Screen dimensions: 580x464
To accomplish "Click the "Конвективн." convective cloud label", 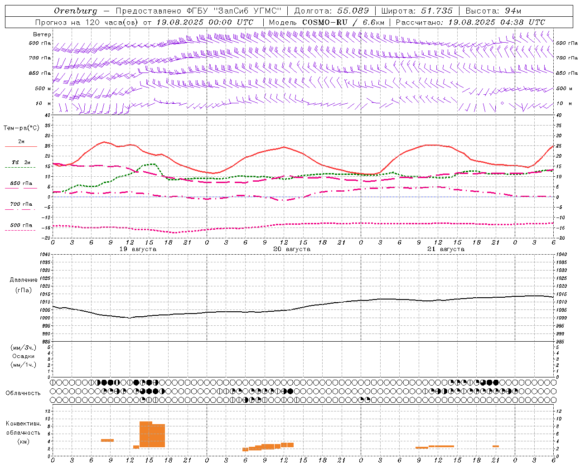I will [23, 424].
